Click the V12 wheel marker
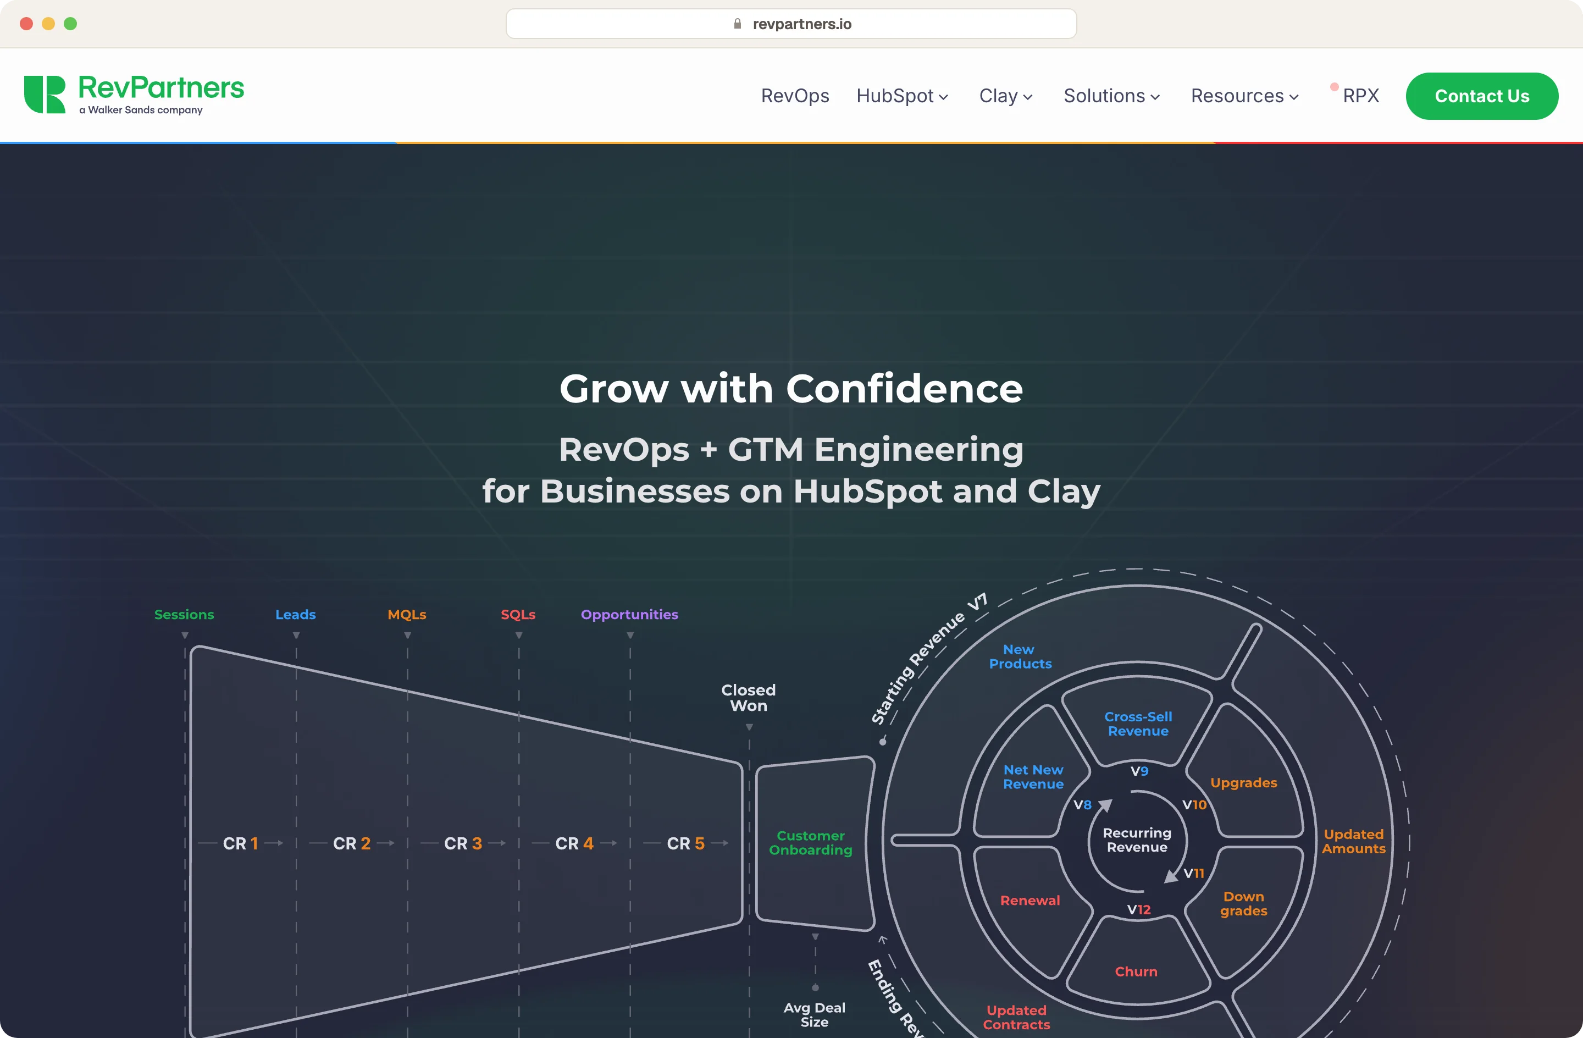This screenshot has width=1583, height=1038. [x=1138, y=909]
